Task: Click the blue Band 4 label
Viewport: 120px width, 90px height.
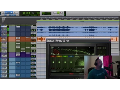Action: click(x=71, y=56)
